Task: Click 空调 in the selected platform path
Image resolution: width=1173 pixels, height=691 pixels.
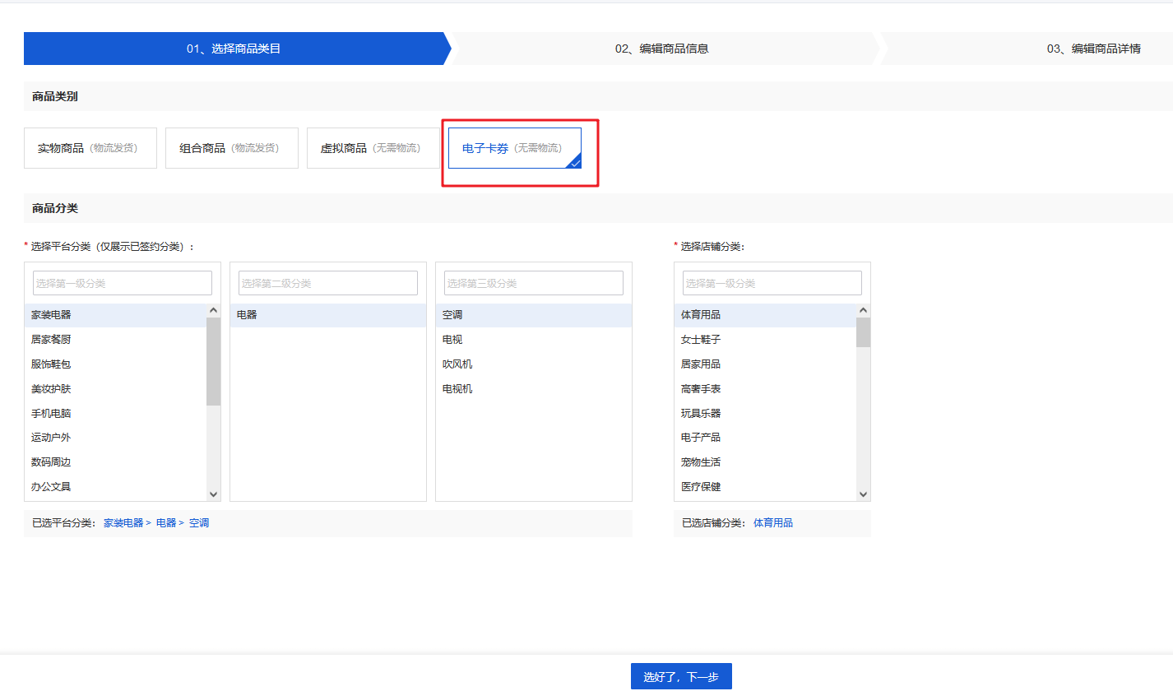Action: [x=199, y=523]
